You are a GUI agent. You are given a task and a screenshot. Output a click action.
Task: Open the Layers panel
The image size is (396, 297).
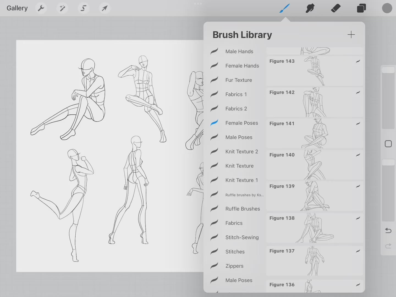[361, 8]
